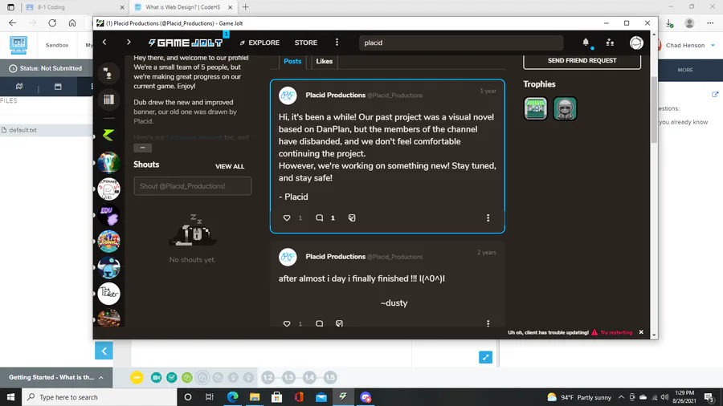The image size is (723, 406).
Task: Switch to the Posts tab
Action: (292, 61)
